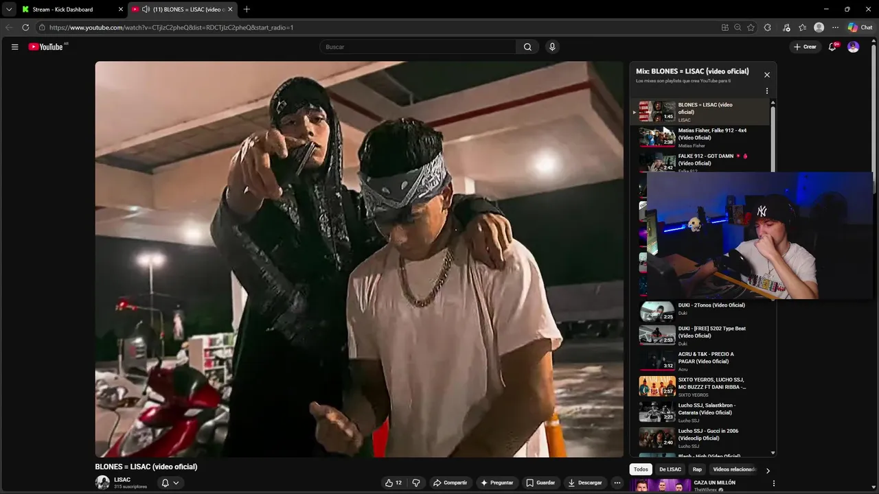Select the De LISAC filter chip
This screenshot has width=879, height=494.
670,469
